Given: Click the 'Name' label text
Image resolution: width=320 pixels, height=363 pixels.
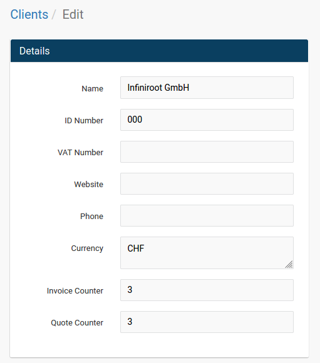Looking at the screenshot, I should point(92,88).
